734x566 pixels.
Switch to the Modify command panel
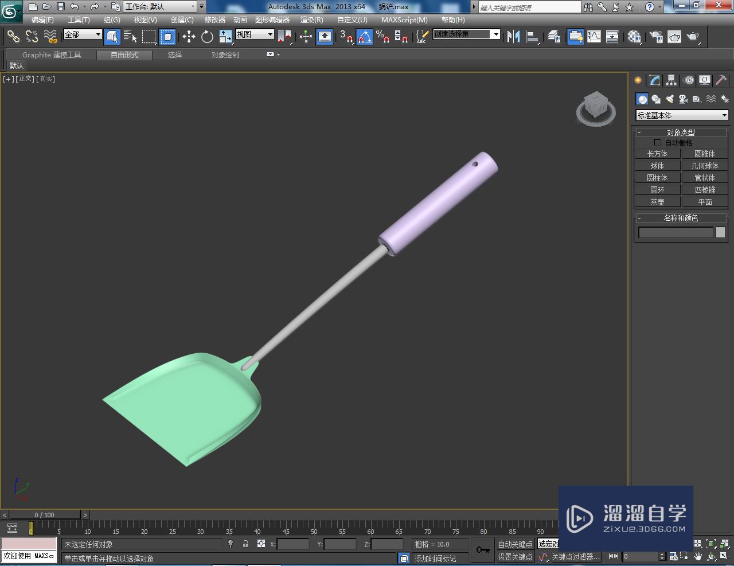654,80
